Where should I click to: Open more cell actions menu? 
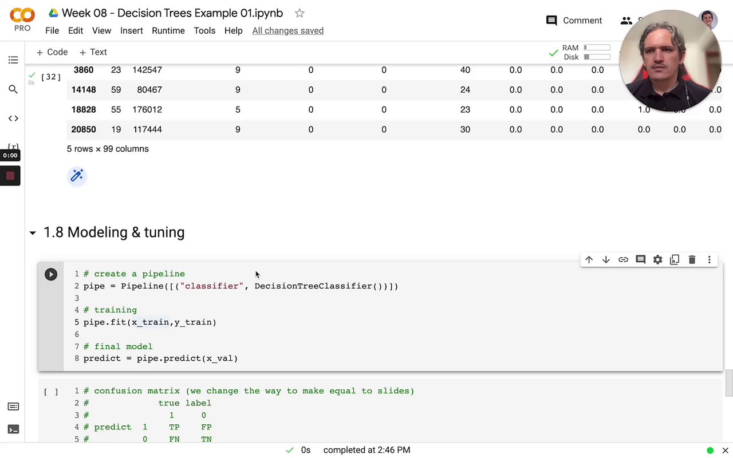[x=709, y=260]
